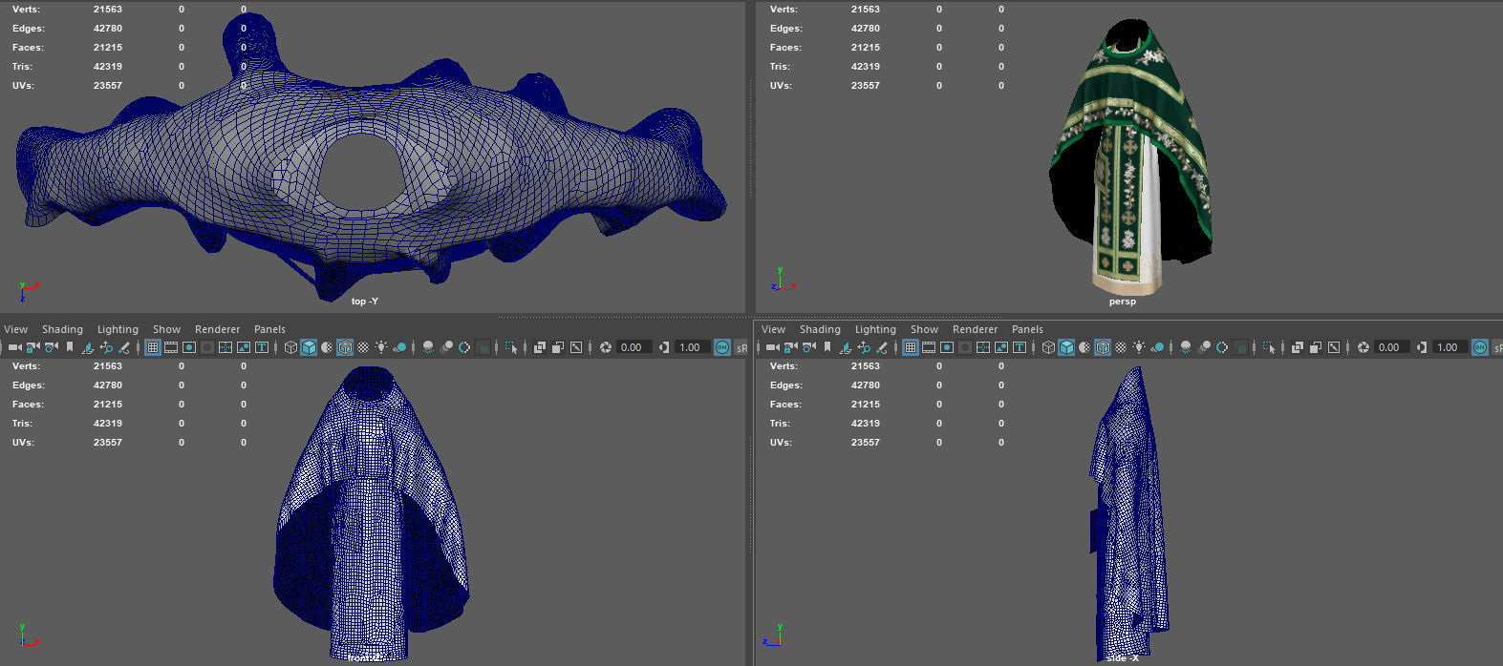Screen dimensions: 1503x666
Task: Click exposure 0.00 field in front panel
Action: [634, 347]
